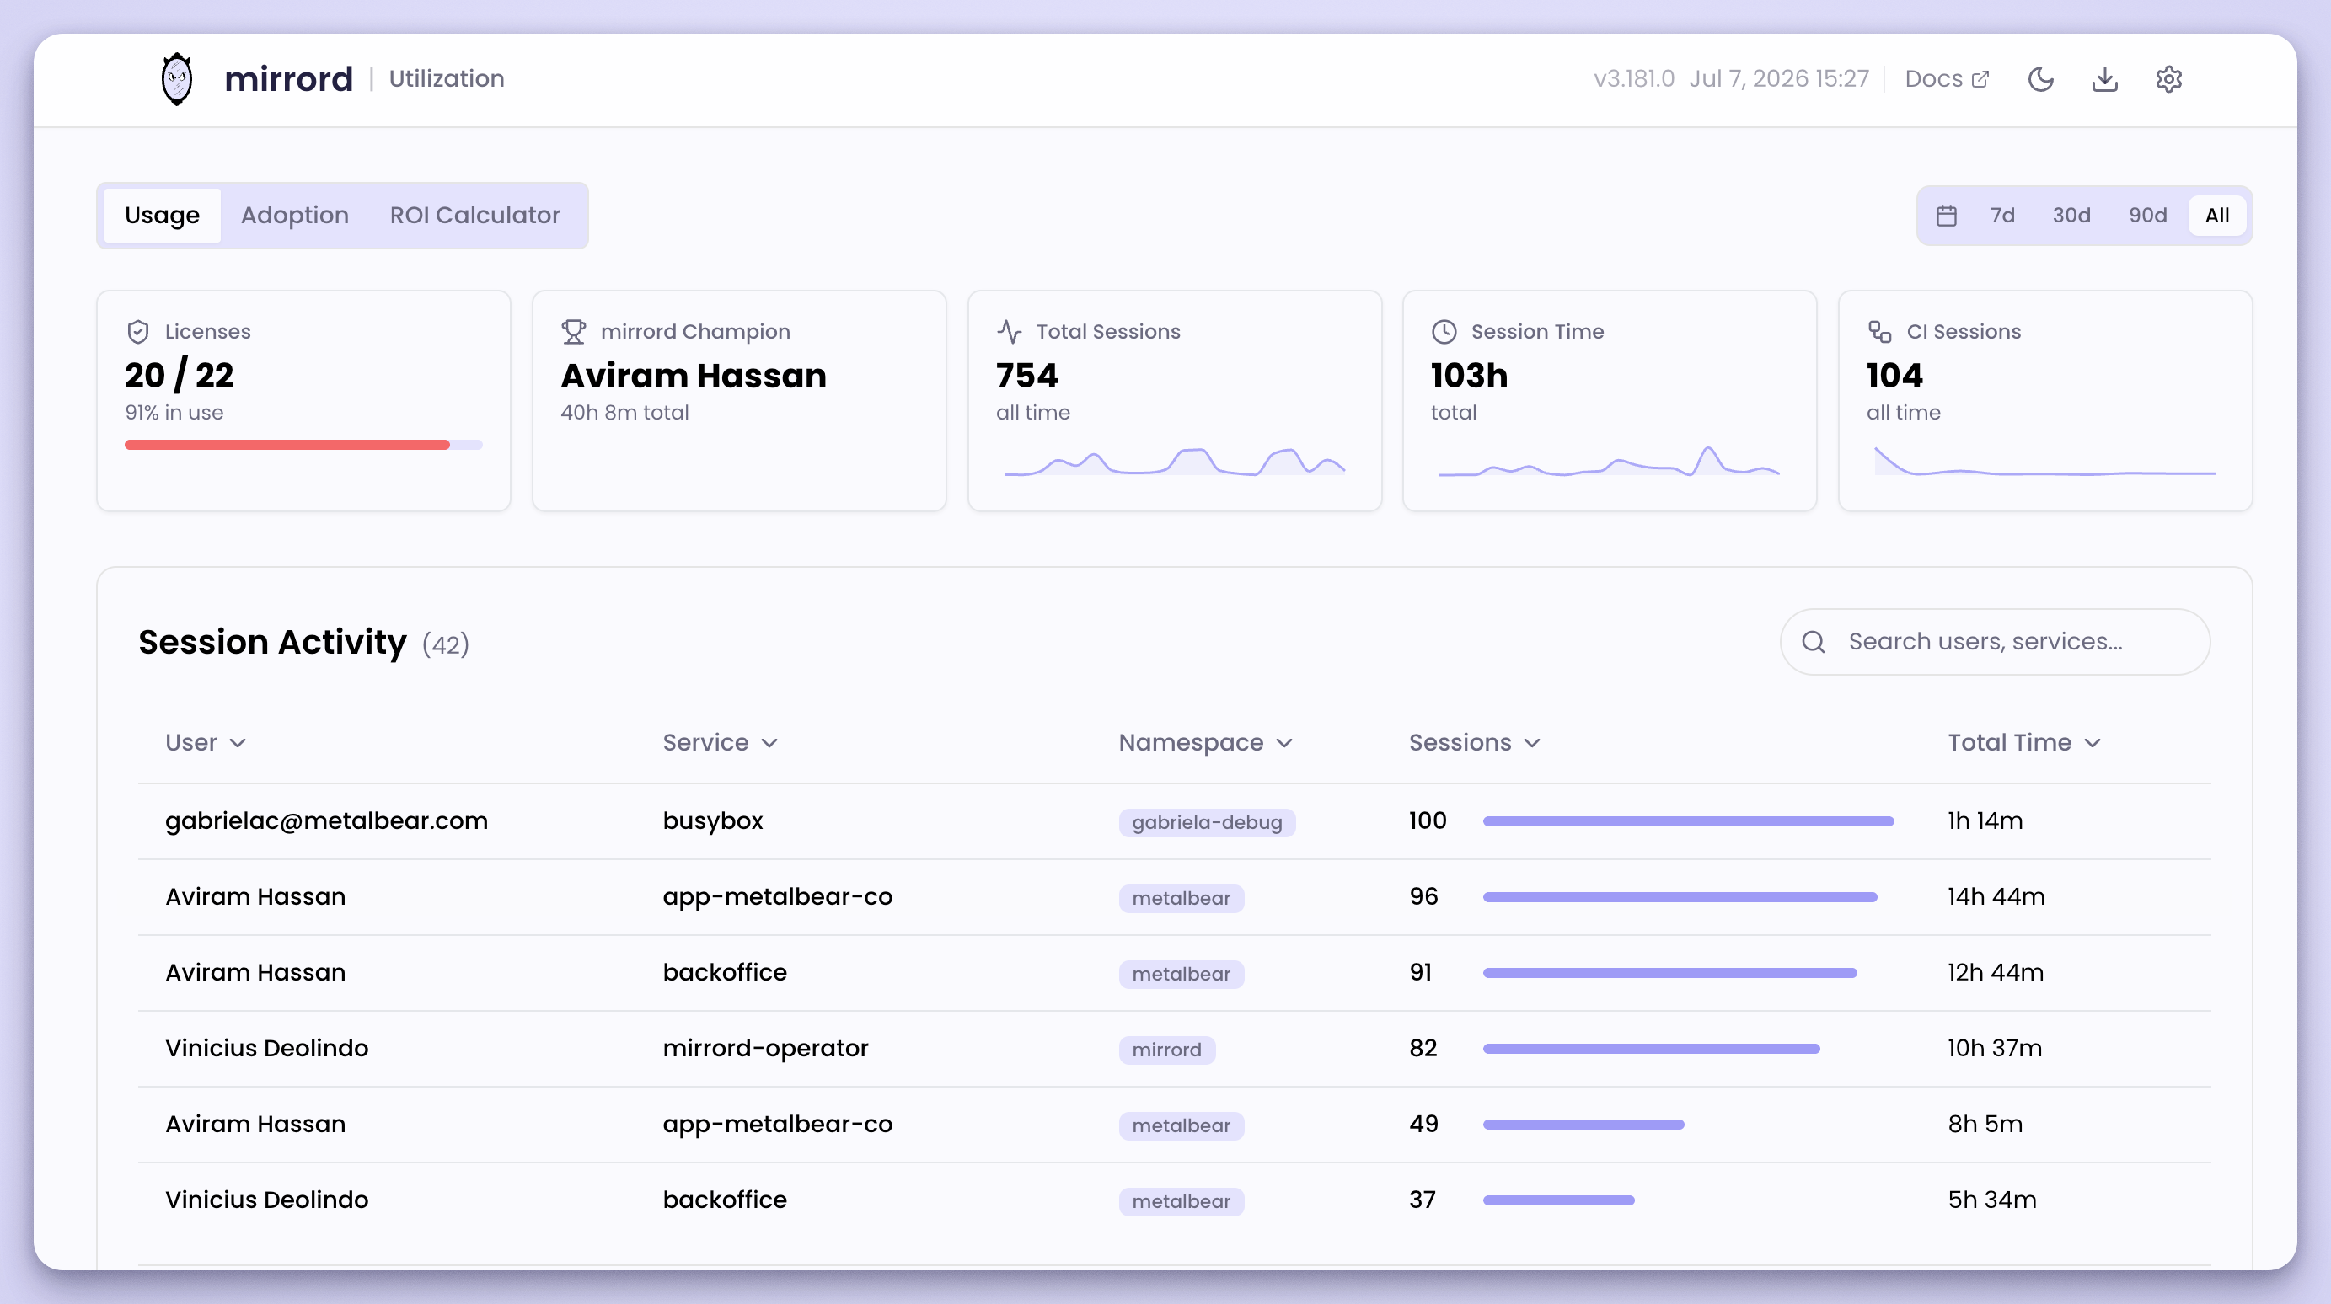Image resolution: width=2331 pixels, height=1304 pixels.
Task: Click the busybox service cell
Action: (712, 821)
